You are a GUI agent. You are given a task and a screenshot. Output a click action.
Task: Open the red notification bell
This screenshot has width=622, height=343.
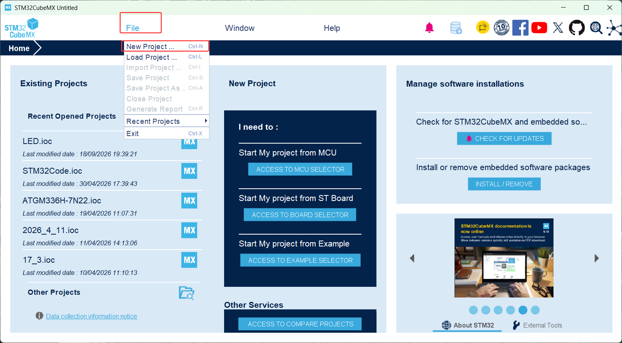(429, 28)
